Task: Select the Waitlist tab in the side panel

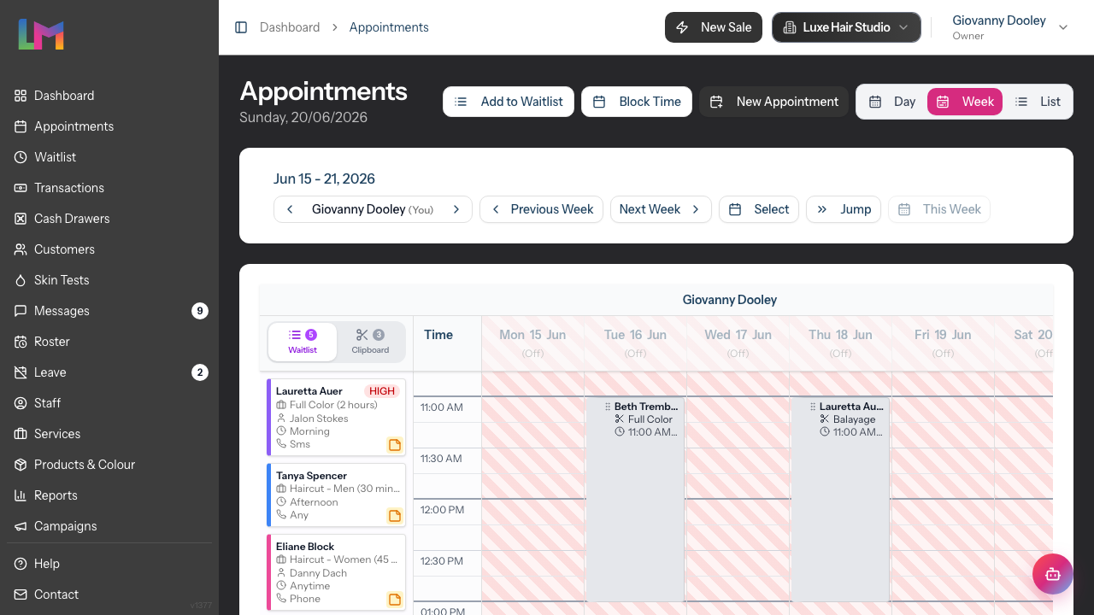Action: click(x=303, y=342)
